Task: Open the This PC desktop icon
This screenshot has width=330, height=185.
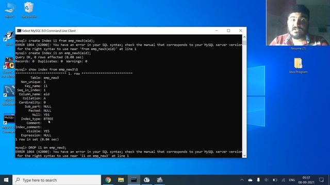Action: [x=10, y=10]
